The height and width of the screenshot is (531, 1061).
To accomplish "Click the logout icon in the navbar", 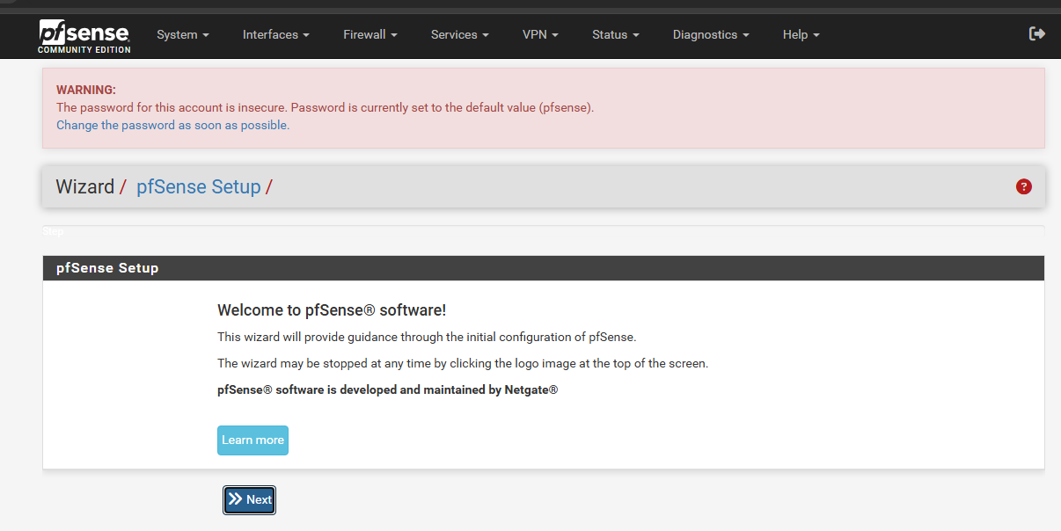I will pos(1037,33).
